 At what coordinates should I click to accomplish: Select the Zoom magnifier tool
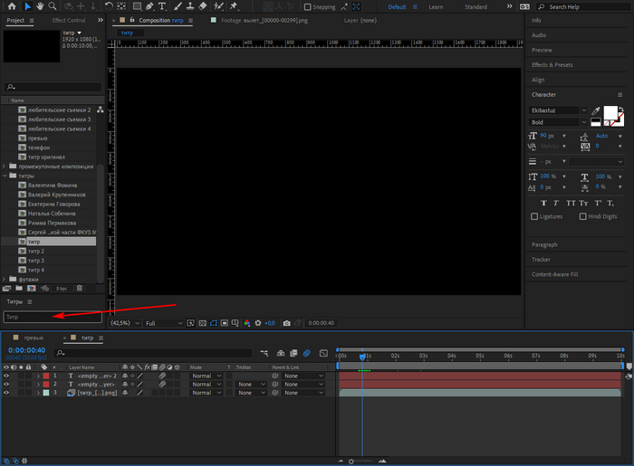[53, 6]
